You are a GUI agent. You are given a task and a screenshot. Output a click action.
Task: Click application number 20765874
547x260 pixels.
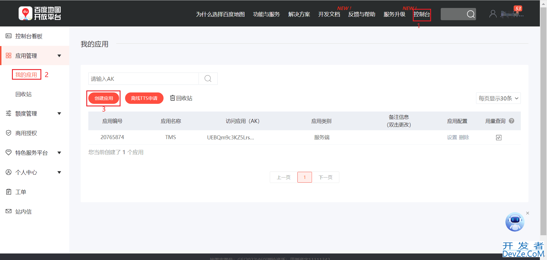pyautogui.click(x=112, y=137)
